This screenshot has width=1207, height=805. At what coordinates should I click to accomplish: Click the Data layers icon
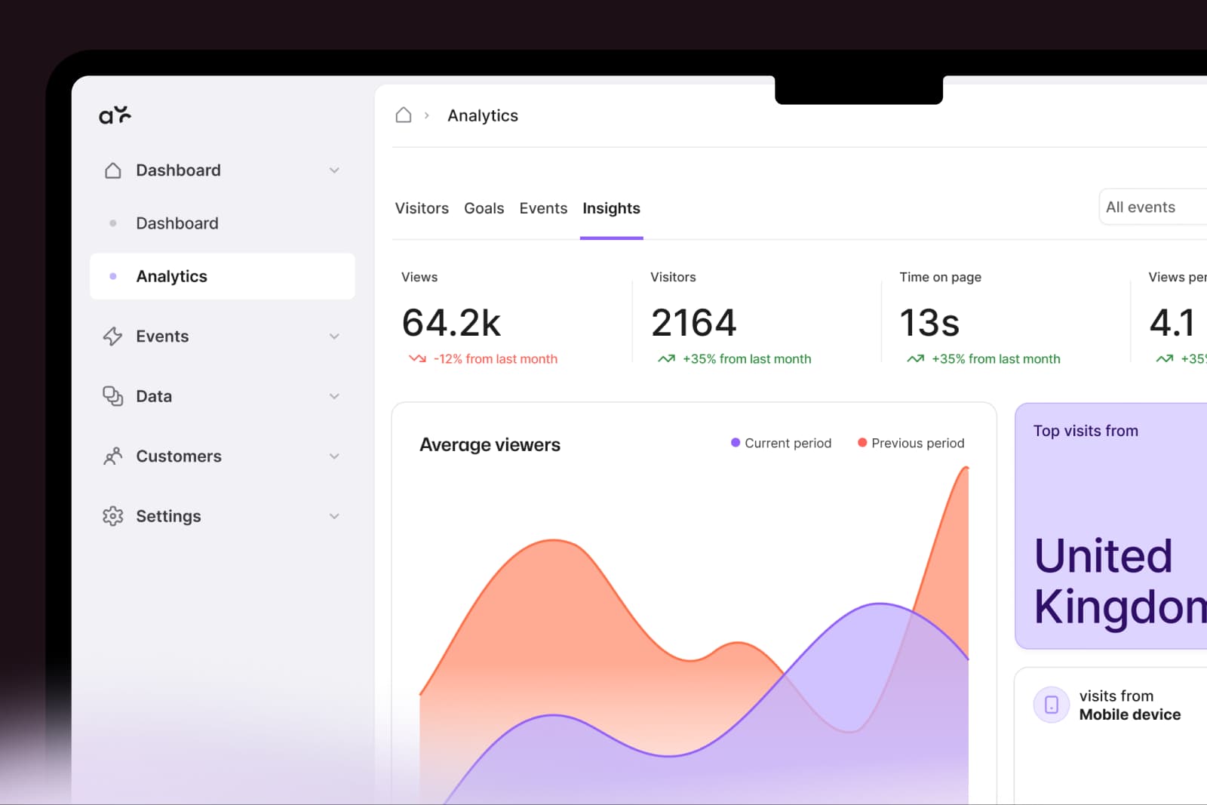click(112, 395)
